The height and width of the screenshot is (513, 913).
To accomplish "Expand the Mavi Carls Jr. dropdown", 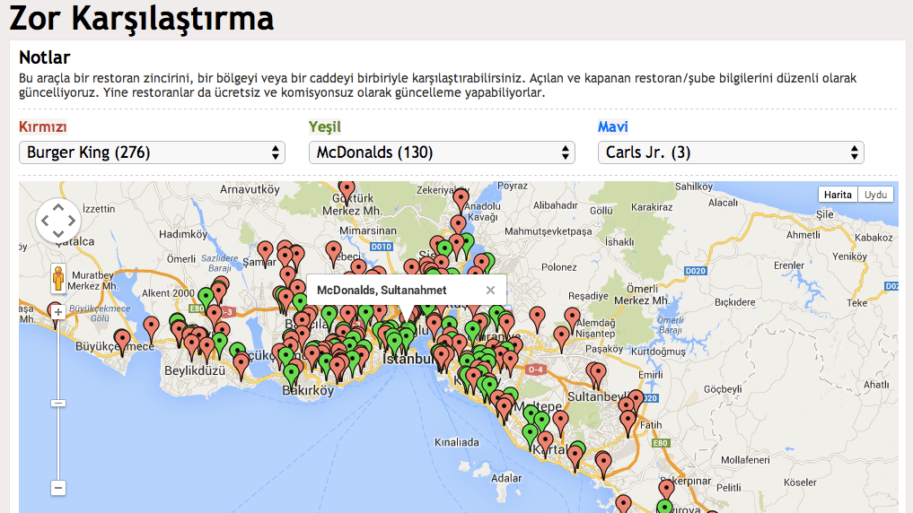I will click(x=731, y=152).
